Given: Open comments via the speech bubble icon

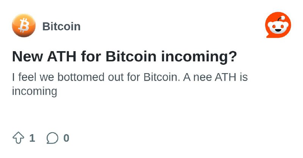Looking at the screenshot, I should (x=52, y=138).
